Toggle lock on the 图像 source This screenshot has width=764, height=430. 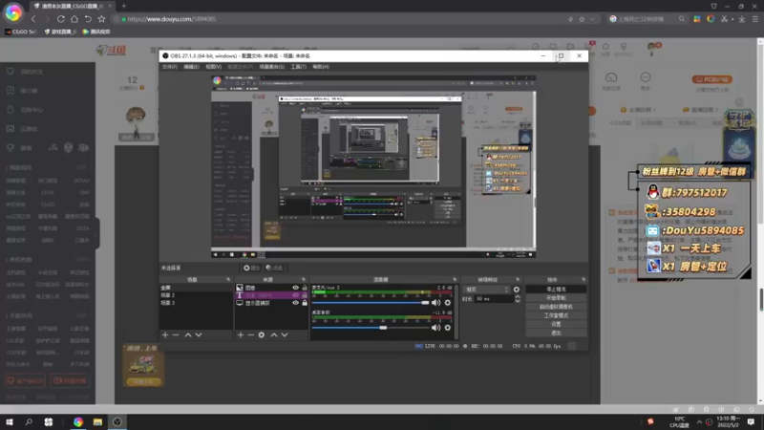[x=305, y=288]
